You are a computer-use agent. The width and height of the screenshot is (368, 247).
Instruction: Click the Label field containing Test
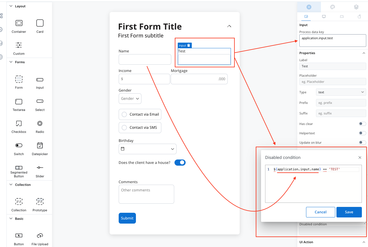pos(333,66)
